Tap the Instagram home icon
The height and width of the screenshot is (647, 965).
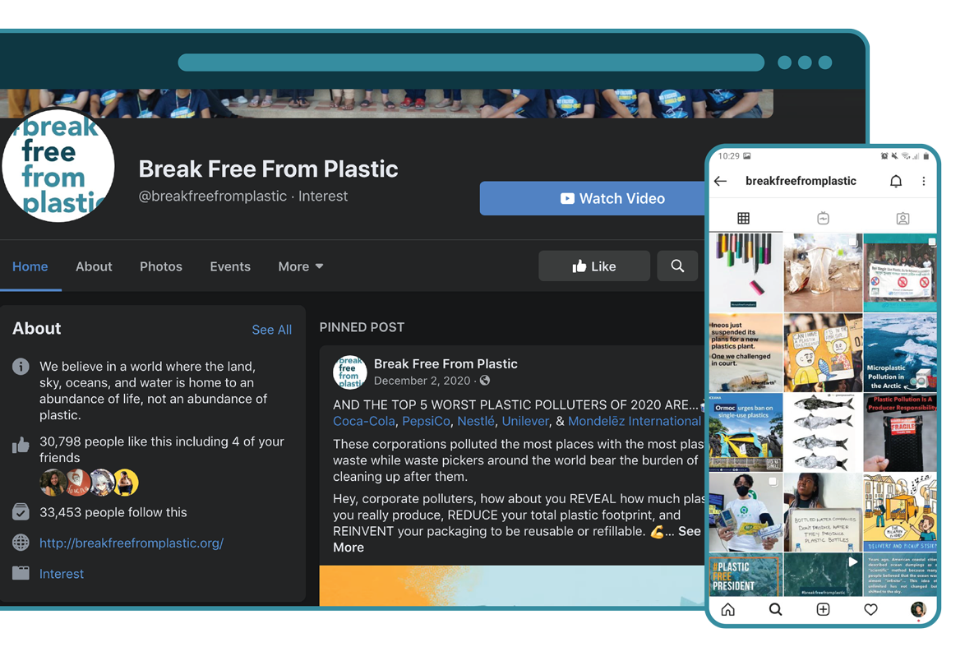click(x=728, y=609)
